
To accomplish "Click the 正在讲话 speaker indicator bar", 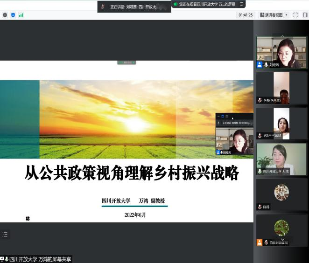I will (x=134, y=7).
